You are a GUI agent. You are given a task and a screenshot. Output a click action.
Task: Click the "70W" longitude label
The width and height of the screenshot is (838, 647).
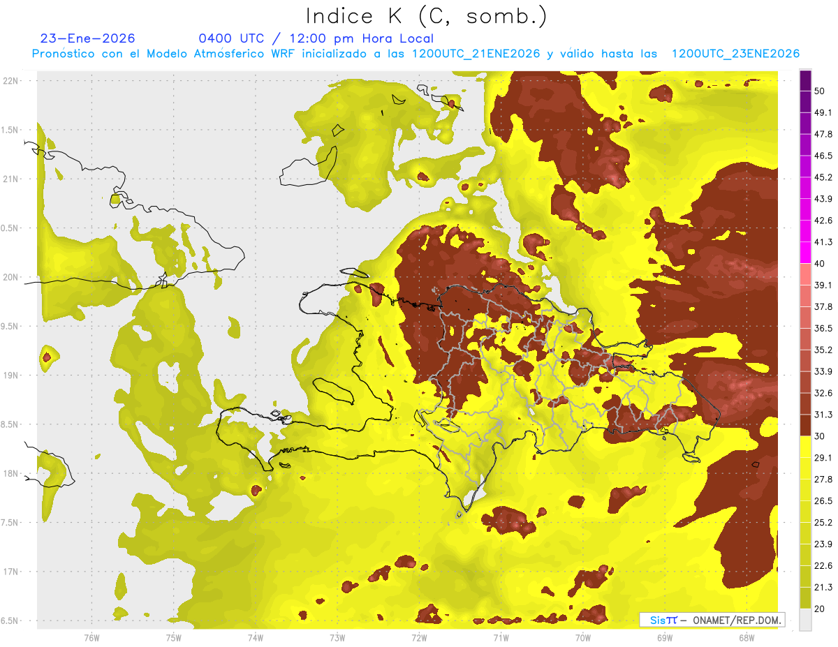(x=583, y=638)
